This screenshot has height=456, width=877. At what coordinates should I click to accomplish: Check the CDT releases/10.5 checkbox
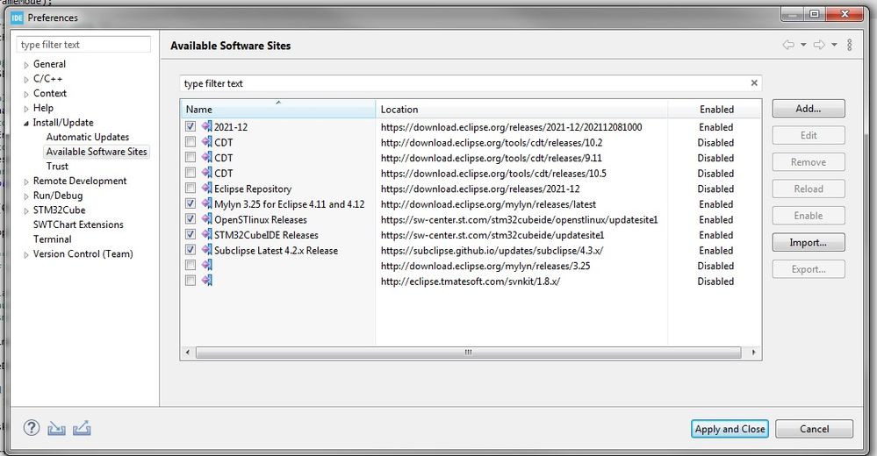tap(190, 173)
